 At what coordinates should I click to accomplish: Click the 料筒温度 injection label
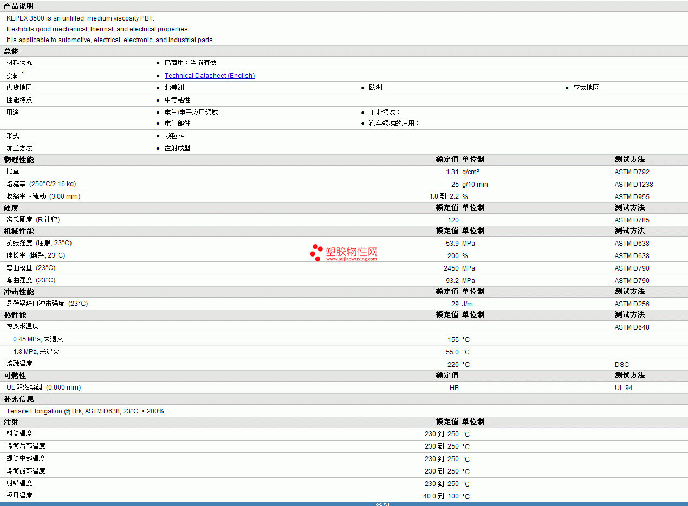pos(19,433)
